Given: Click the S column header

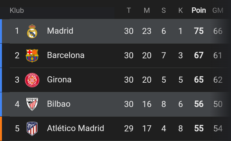Looking at the screenshot, I should pyautogui.click(x=164, y=11).
